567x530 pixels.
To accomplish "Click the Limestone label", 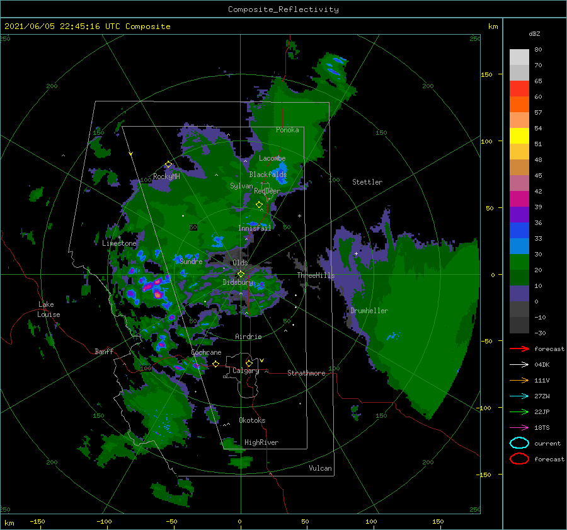I will [x=119, y=243].
